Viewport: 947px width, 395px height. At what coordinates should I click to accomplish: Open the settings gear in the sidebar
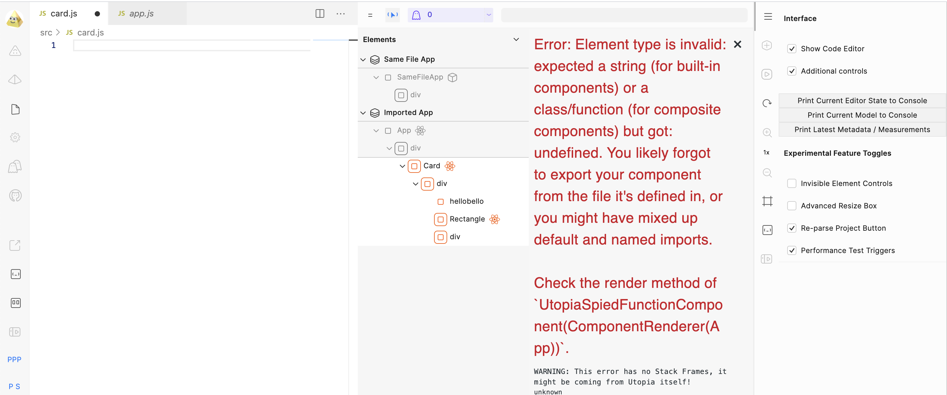pyautogui.click(x=15, y=137)
